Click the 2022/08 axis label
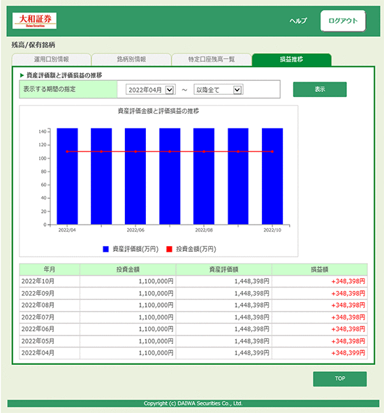The height and width of the screenshot is (413, 384). pos(204,230)
